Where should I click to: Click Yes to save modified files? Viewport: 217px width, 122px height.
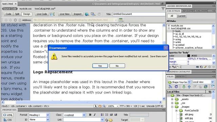[x=100, y=66]
